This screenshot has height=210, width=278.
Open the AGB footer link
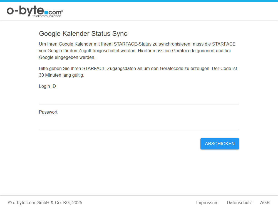pyautogui.click(x=265, y=203)
